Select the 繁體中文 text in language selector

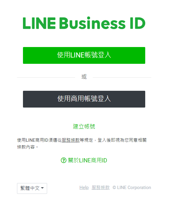(30, 188)
